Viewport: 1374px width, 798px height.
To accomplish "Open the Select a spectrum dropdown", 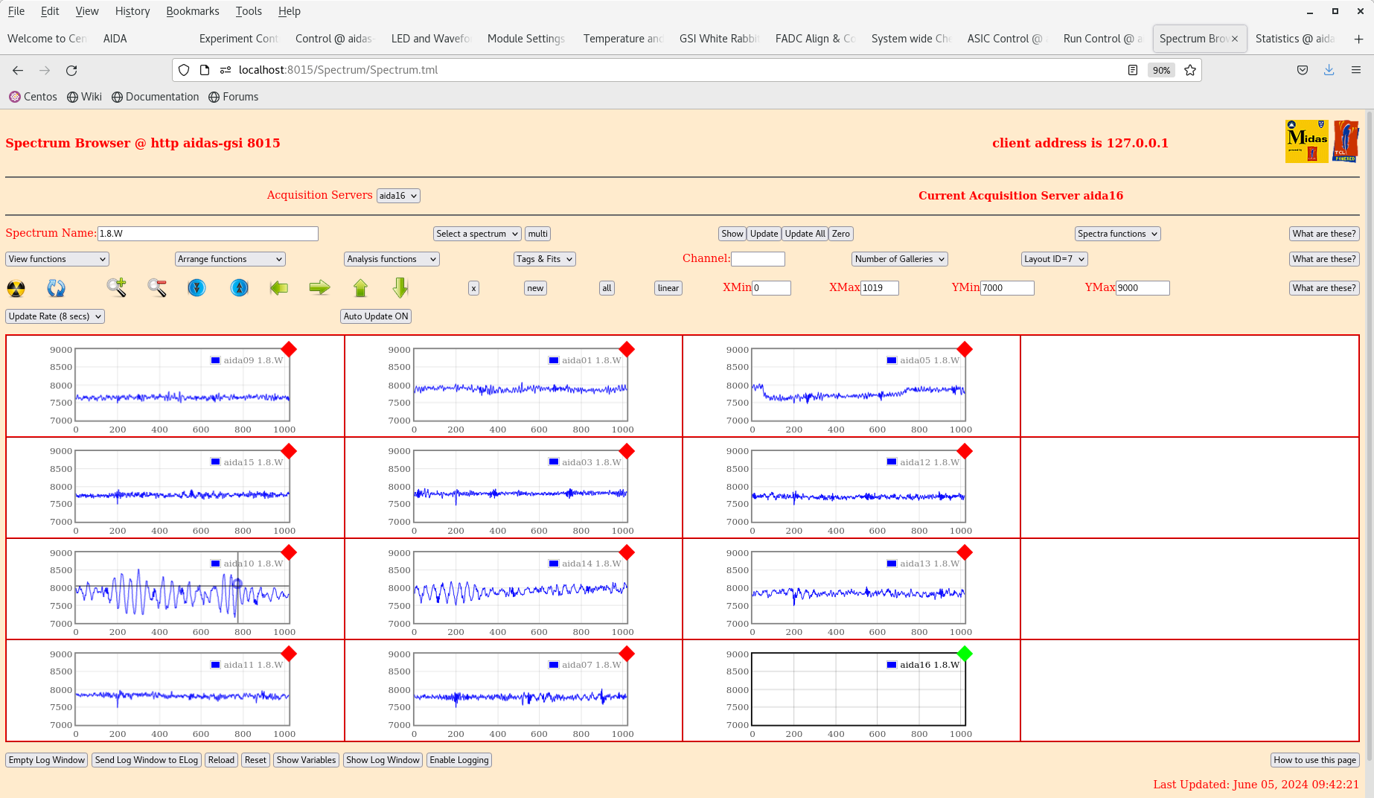I will 477,234.
